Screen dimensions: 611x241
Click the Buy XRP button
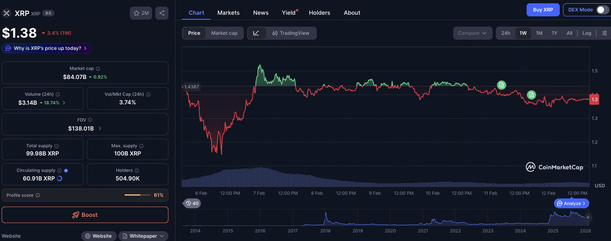(543, 10)
